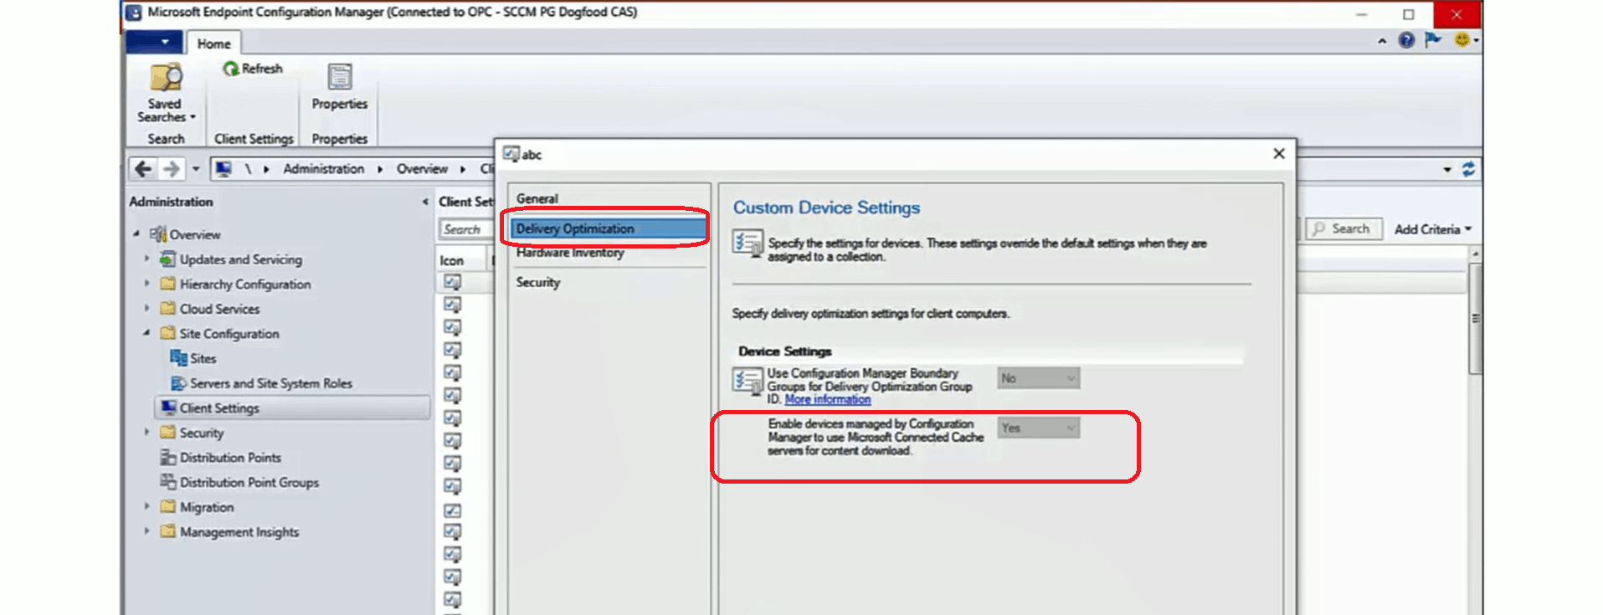Open Properties from the ribbon
This screenshot has width=1603, height=615.
[339, 87]
